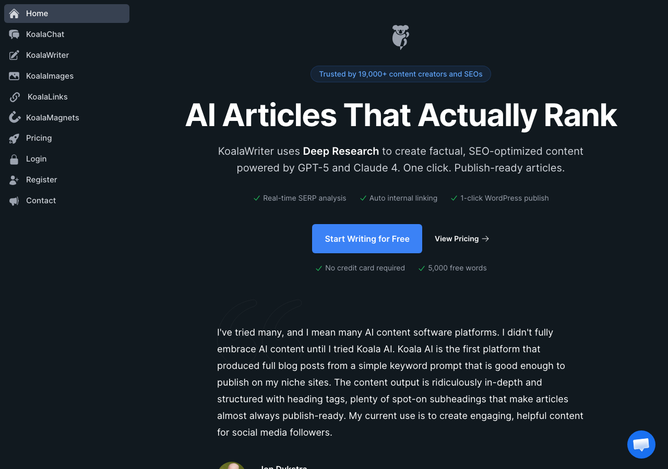The image size is (668, 469).
Task: Go to the Login sidebar label
Action: pyautogui.click(x=37, y=159)
